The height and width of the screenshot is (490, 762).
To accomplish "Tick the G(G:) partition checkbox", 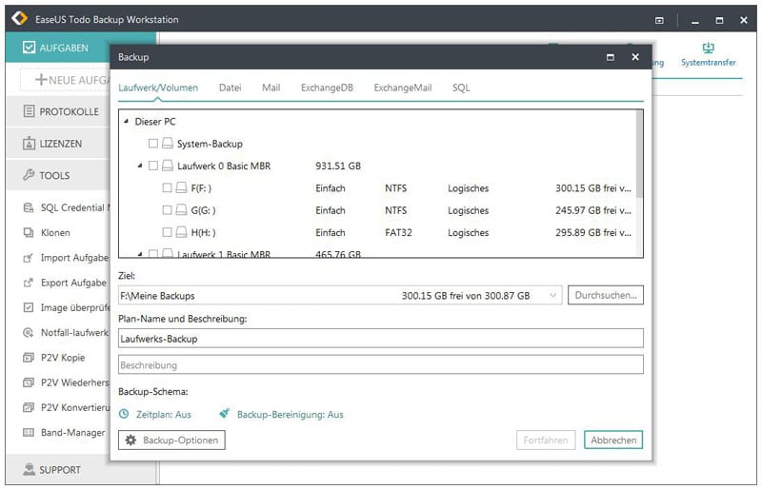I will [167, 209].
